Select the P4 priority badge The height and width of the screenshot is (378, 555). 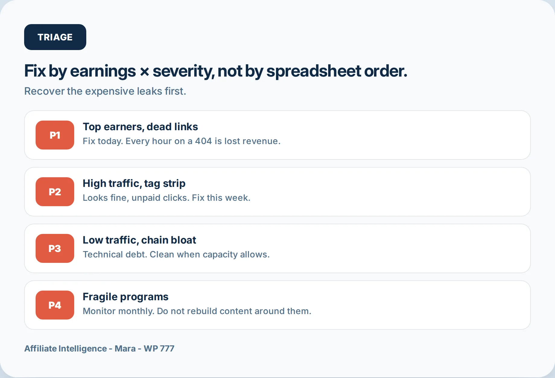click(55, 305)
